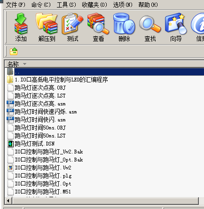This screenshot has width=204, height=209.
Task: Open the 选项(N) menu
Action: (123, 5)
